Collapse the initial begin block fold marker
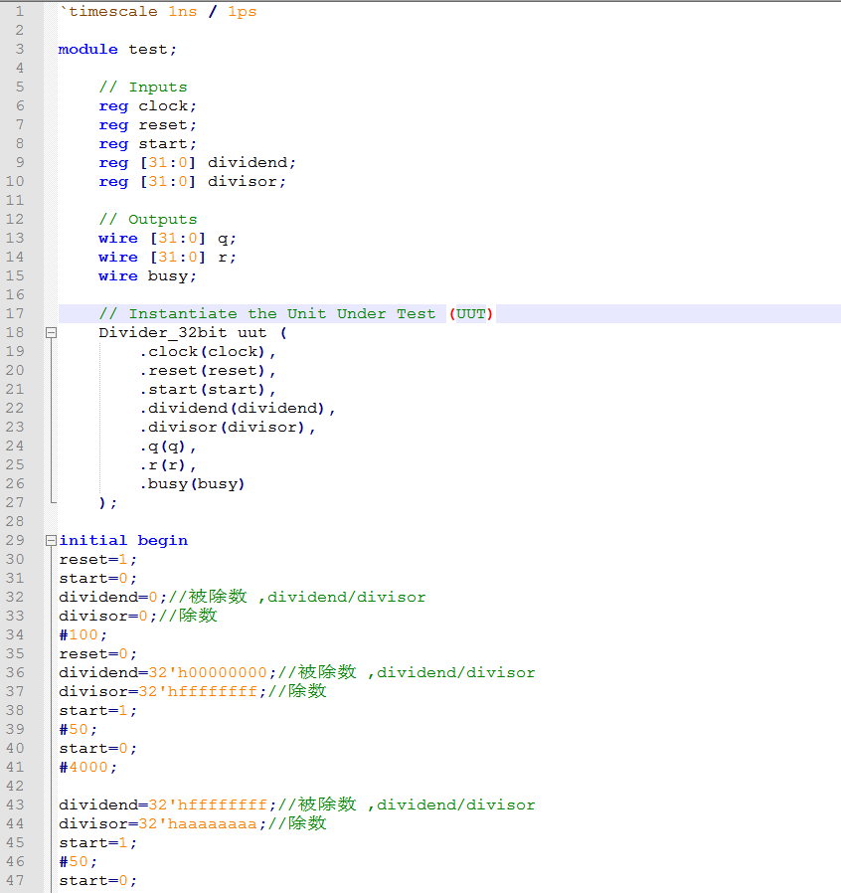This screenshot has height=893, width=841. click(51, 541)
